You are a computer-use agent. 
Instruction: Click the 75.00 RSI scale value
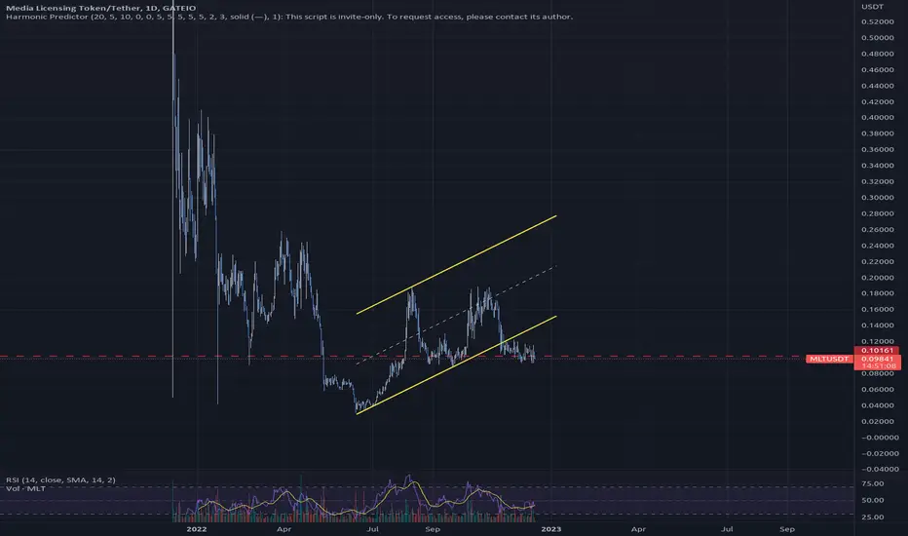coord(873,483)
